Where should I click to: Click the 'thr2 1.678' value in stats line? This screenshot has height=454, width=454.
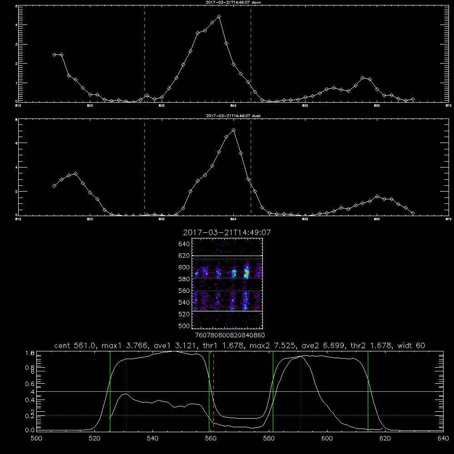(x=371, y=345)
